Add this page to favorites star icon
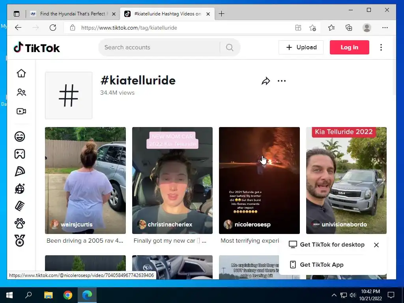The height and width of the screenshot is (303, 404). pyautogui.click(x=312, y=28)
